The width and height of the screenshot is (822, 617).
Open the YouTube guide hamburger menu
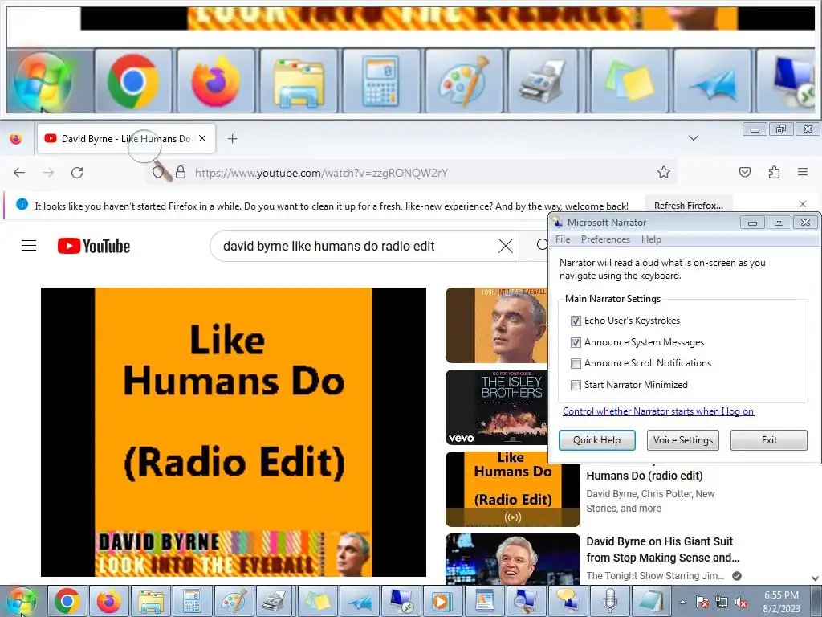coord(29,246)
